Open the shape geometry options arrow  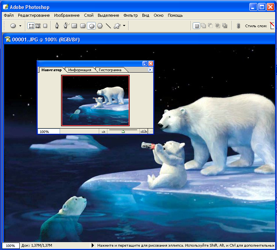[124, 26]
